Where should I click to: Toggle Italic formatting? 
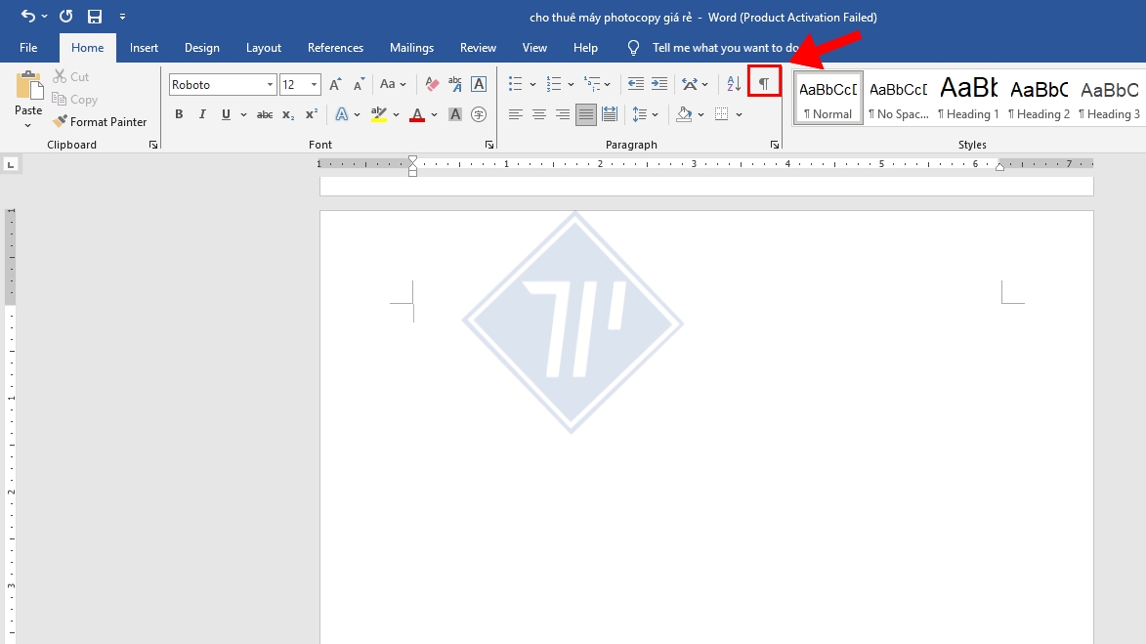[x=202, y=114]
